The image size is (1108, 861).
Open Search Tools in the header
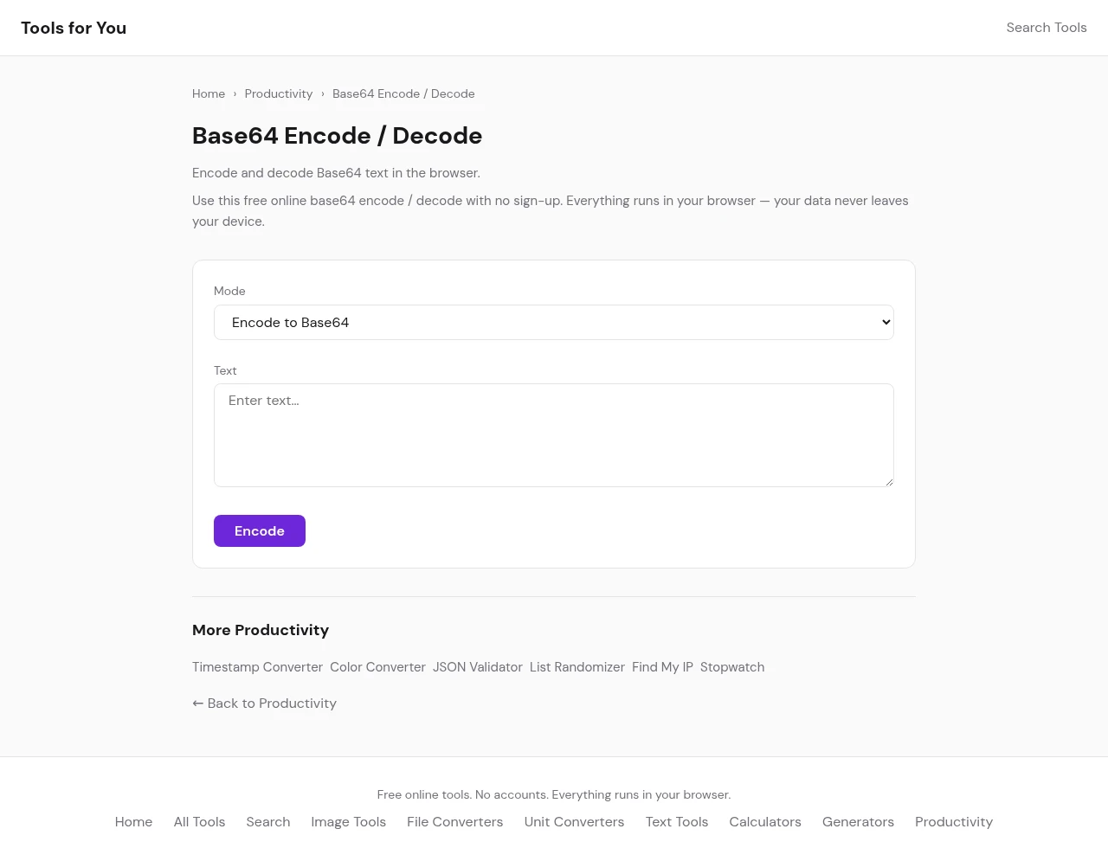point(1046,28)
